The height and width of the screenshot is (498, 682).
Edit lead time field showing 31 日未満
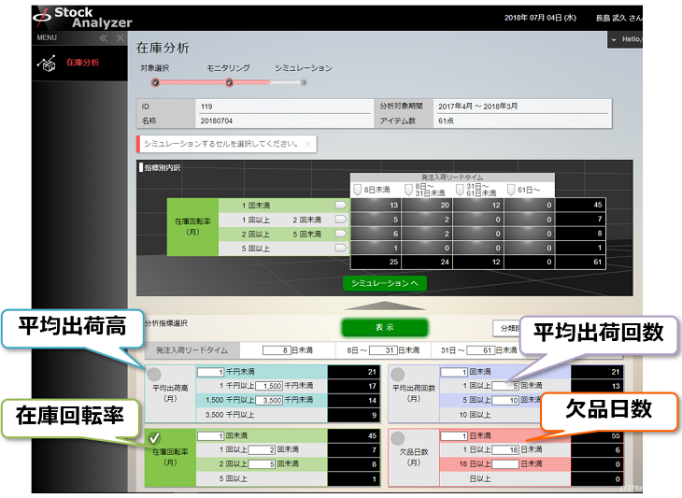pyautogui.click(x=381, y=350)
